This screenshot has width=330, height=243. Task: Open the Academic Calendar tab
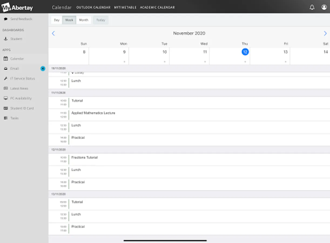157,7
